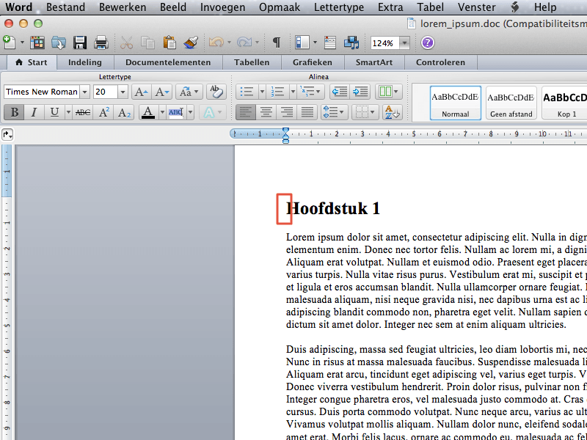The height and width of the screenshot is (440, 587).
Task: Expand bulleted list options arrow
Action: tap(262, 92)
